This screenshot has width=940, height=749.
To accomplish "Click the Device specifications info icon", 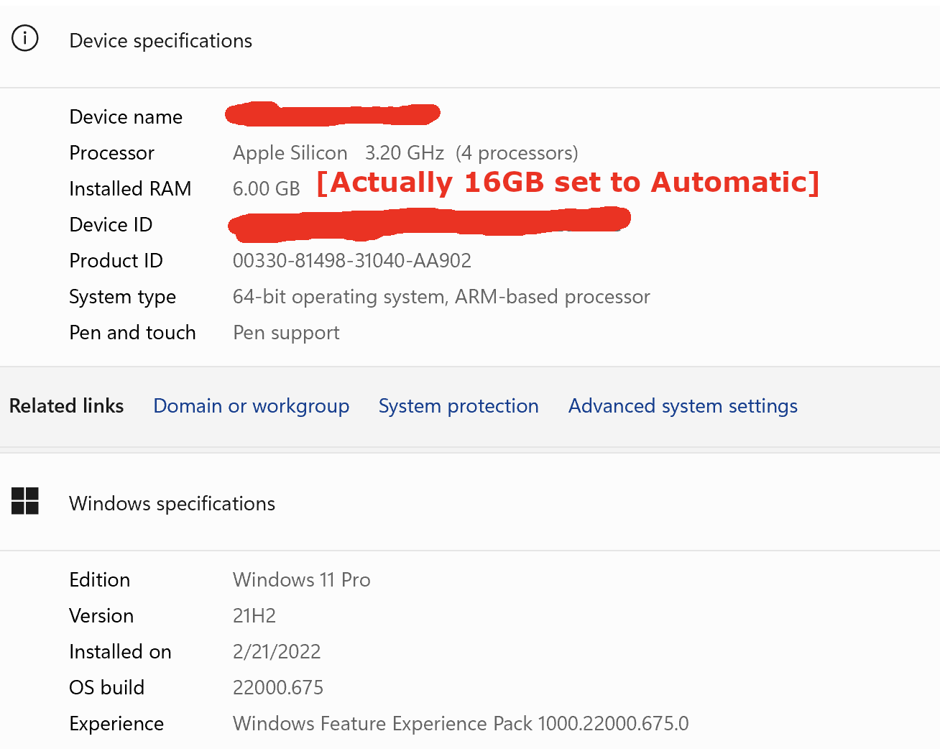I will point(25,38).
